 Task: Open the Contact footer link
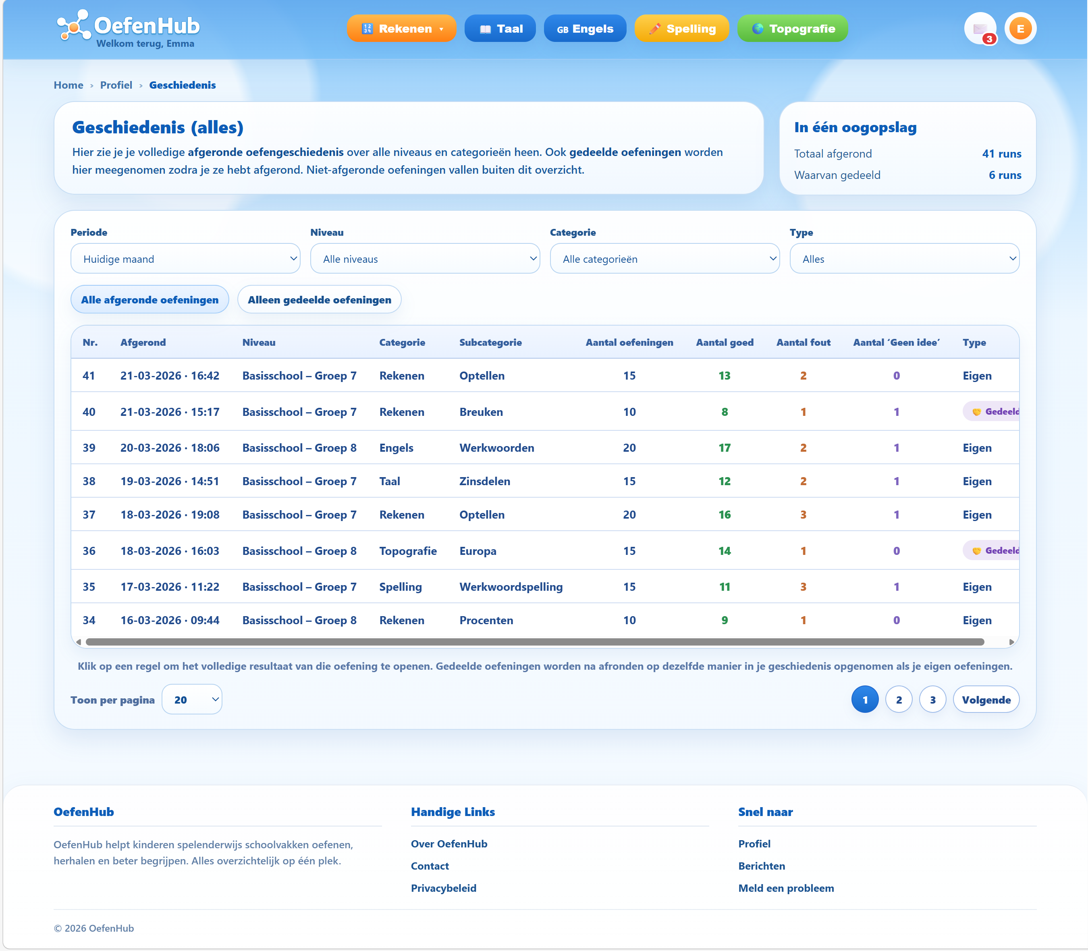[430, 866]
